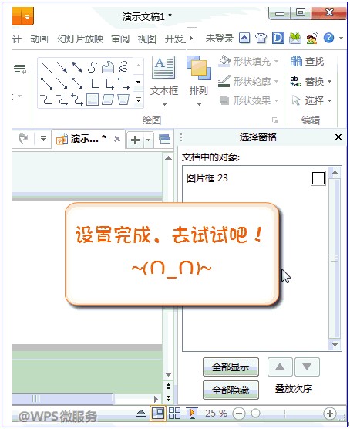Click the zoom out minus button
The image size is (350, 429).
[x=239, y=414]
